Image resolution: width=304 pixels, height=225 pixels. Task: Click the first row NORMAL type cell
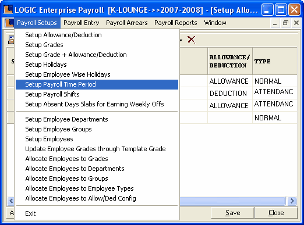(275, 81)
